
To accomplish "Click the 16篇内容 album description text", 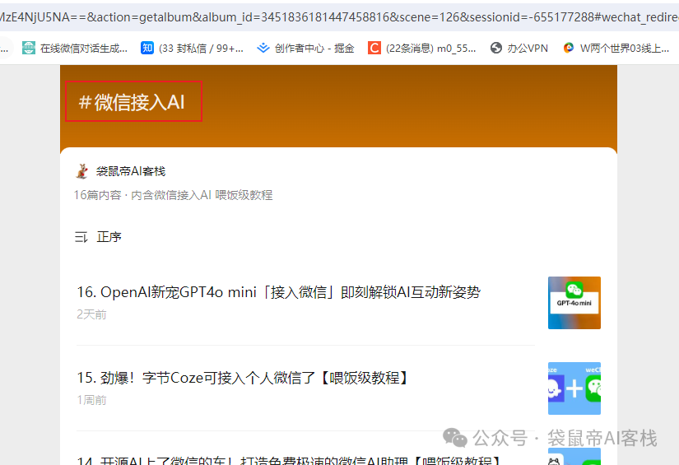I will tap(173, 195).
